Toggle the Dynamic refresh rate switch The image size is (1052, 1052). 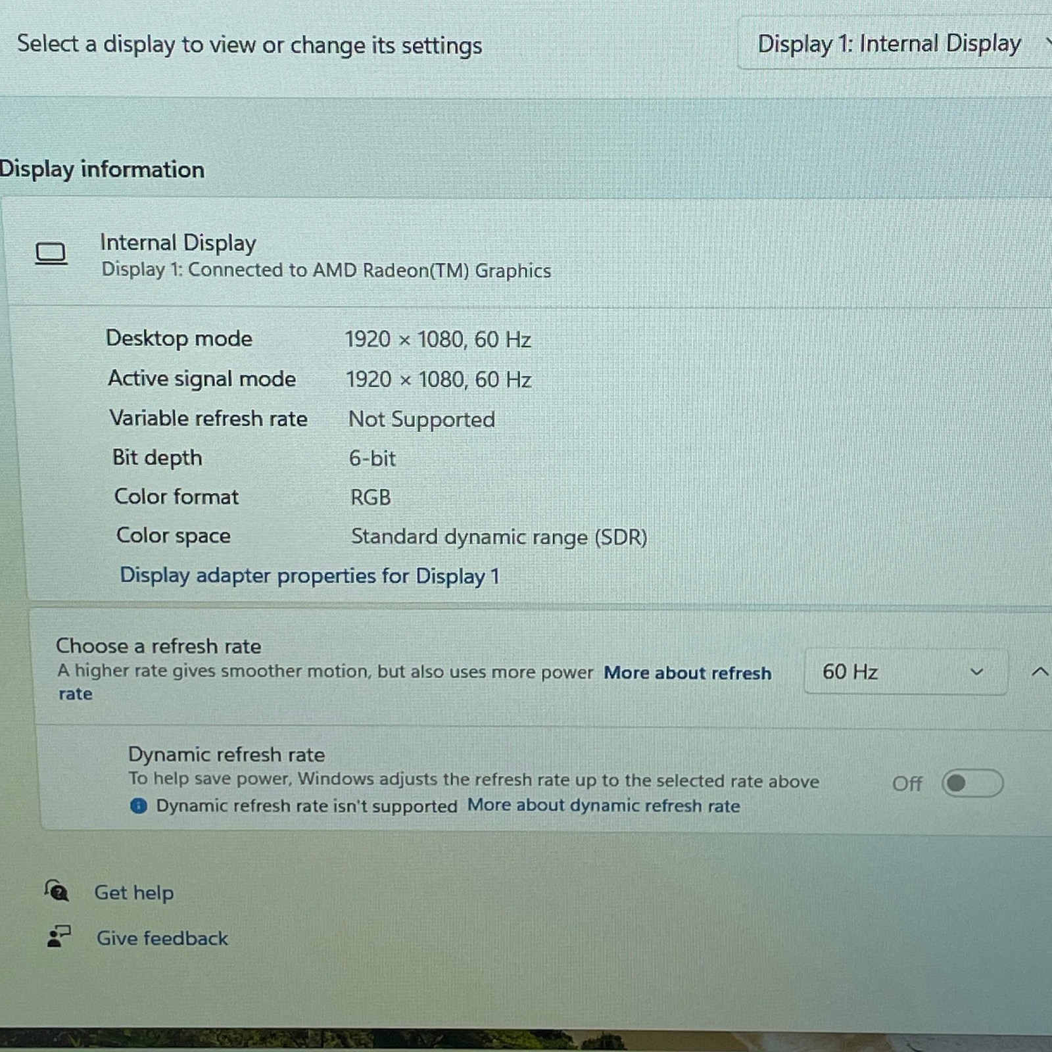point(972,783)
